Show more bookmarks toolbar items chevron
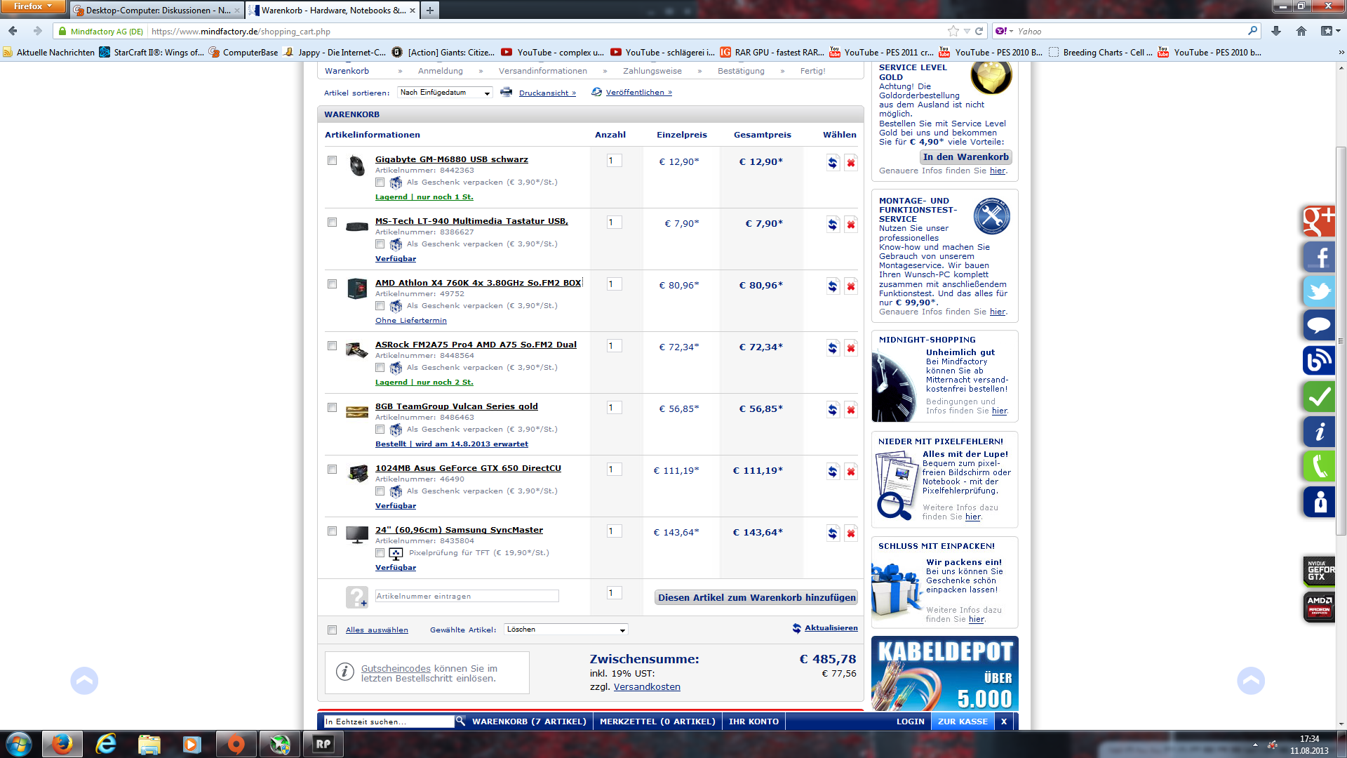This screenshot has height=758, width=1347. [1341, 52]
